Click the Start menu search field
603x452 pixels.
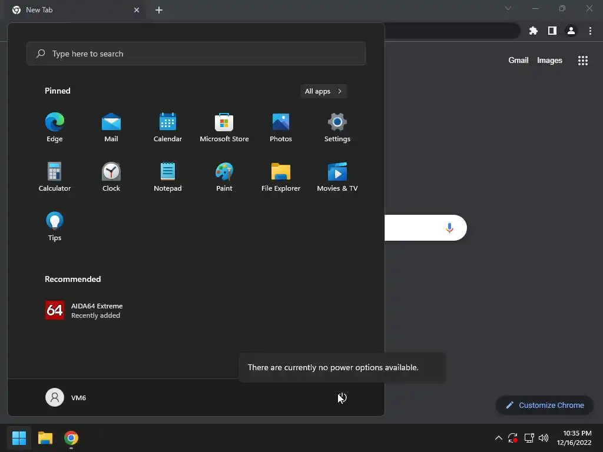[x=196, y=54]
